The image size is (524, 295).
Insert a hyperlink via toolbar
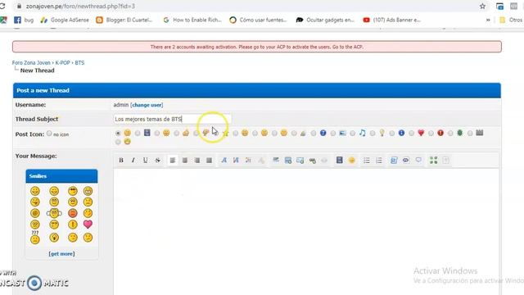[x=313, y=161]
